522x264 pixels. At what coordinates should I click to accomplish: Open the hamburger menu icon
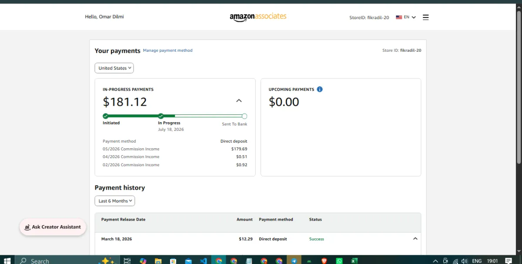tap(425, 17)
